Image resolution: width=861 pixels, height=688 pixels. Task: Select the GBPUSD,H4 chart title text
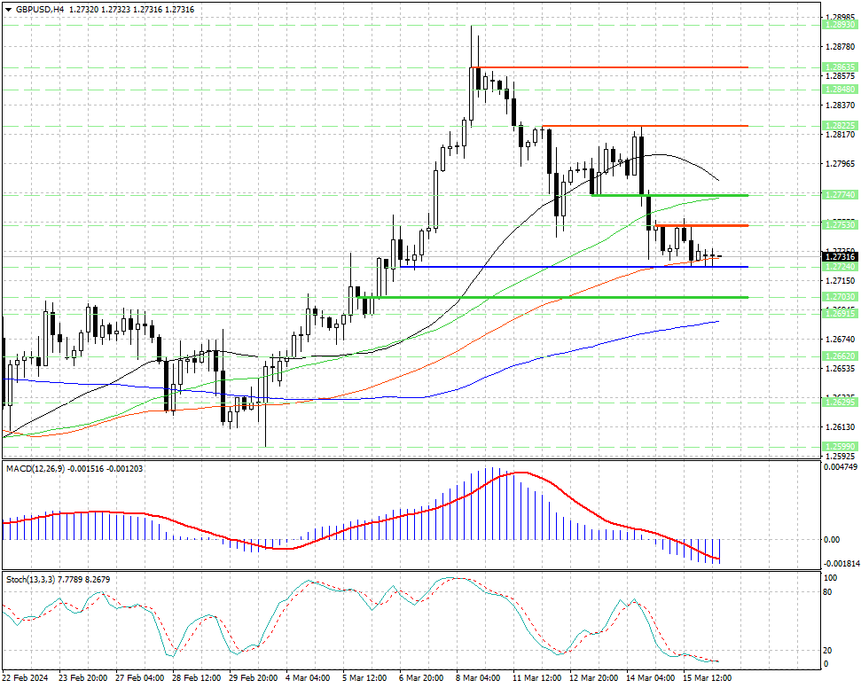tap(38, 10)
